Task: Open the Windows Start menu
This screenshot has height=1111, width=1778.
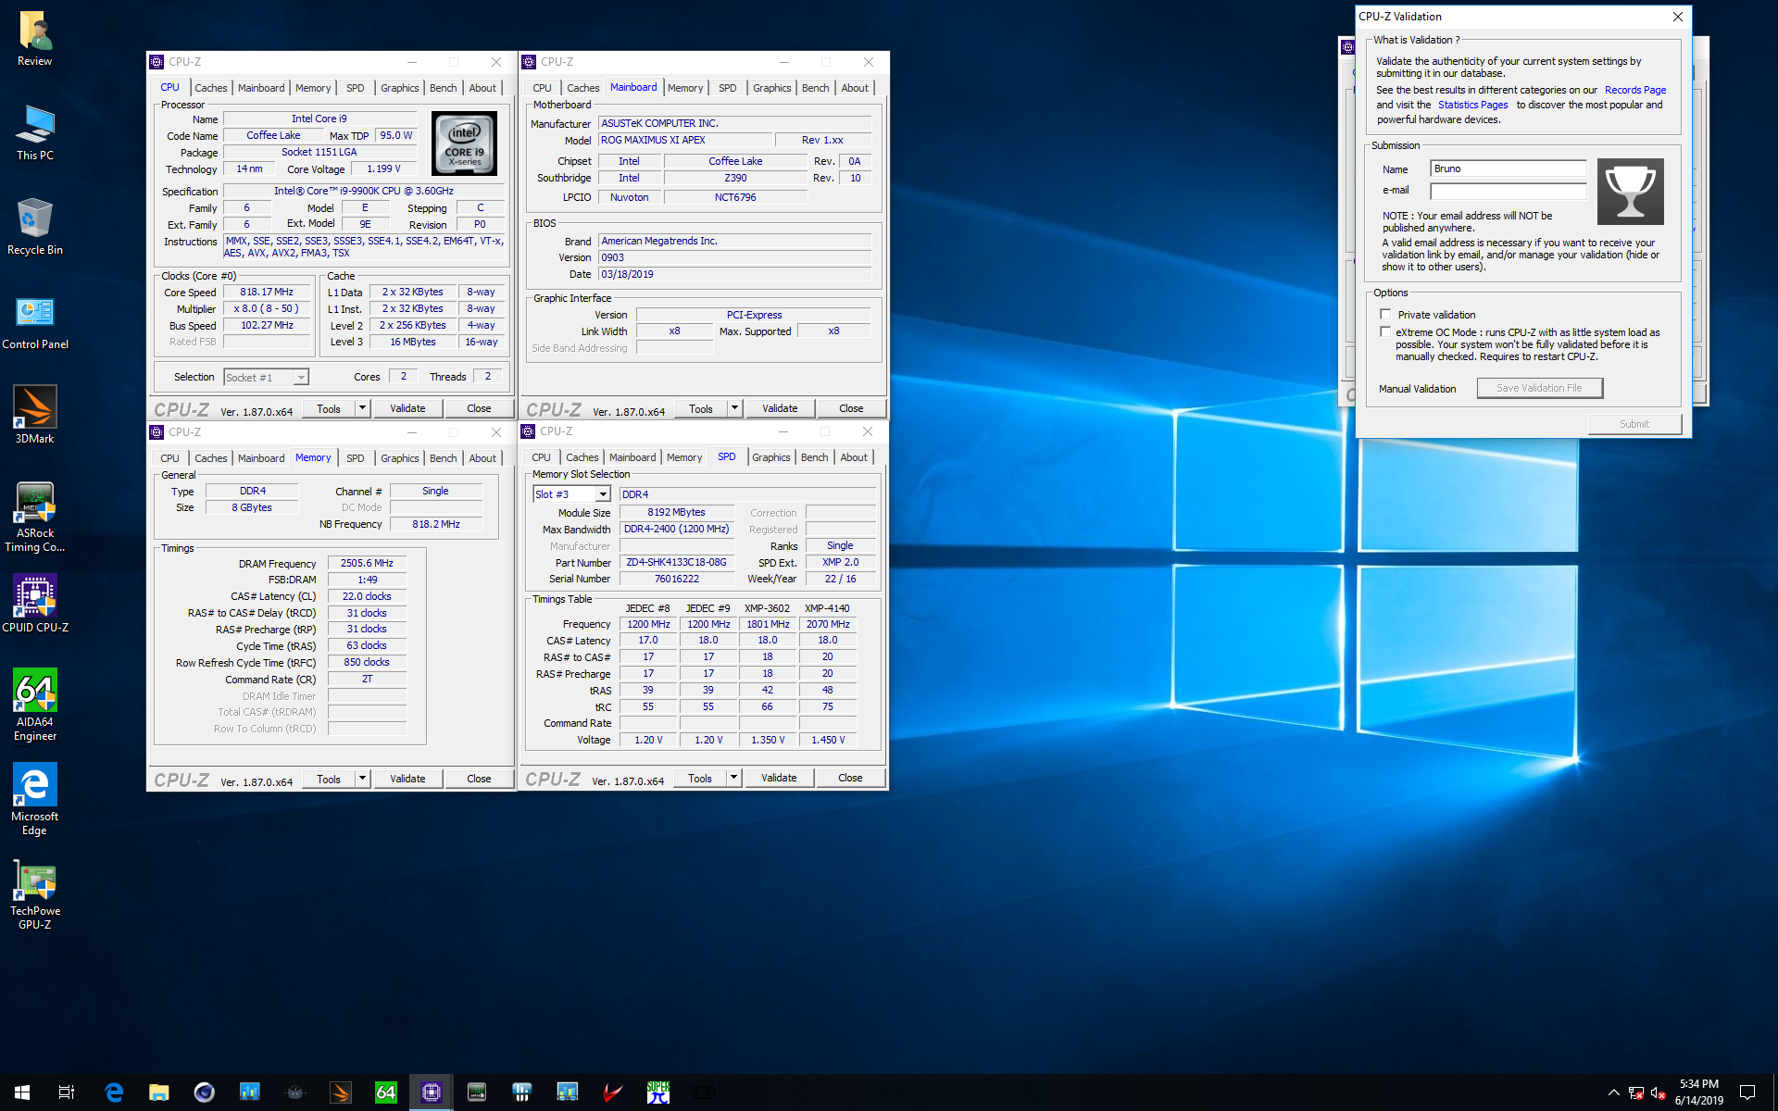Action: 22,1092
